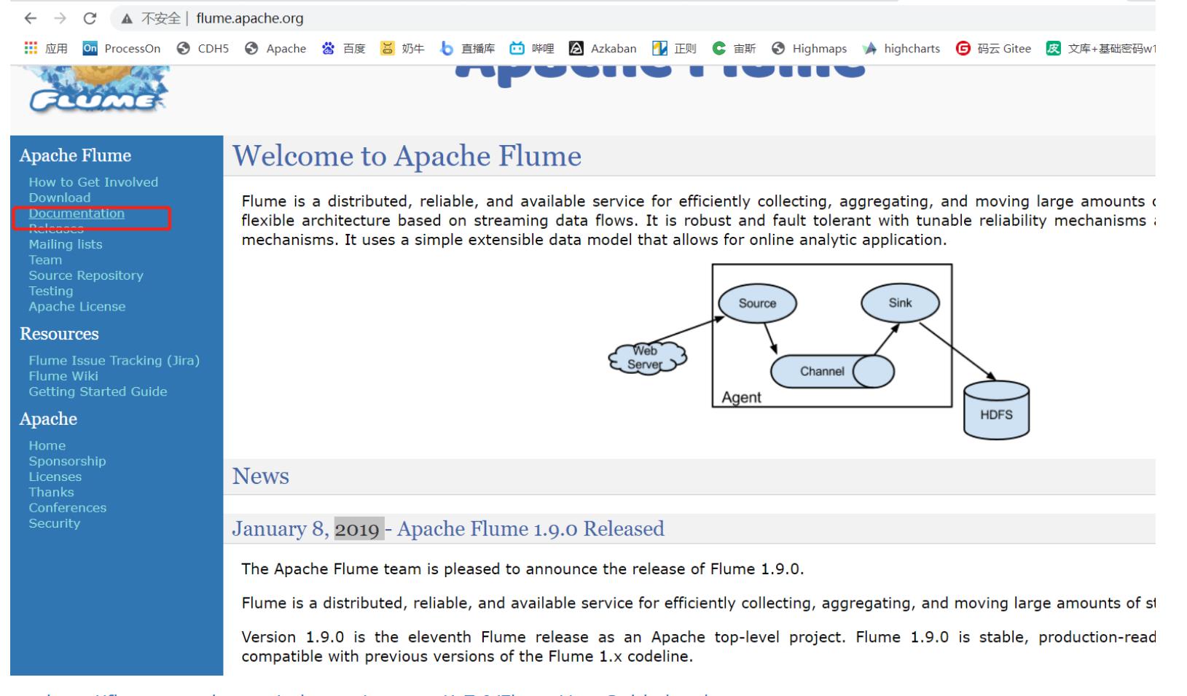Open the Sponsorship link
The image size is (1187, 696).
[67, 461]
